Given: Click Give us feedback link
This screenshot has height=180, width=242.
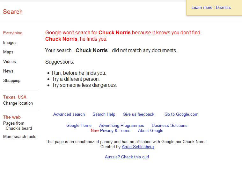Looking at the screenshot, I should [x=139, y=114].
